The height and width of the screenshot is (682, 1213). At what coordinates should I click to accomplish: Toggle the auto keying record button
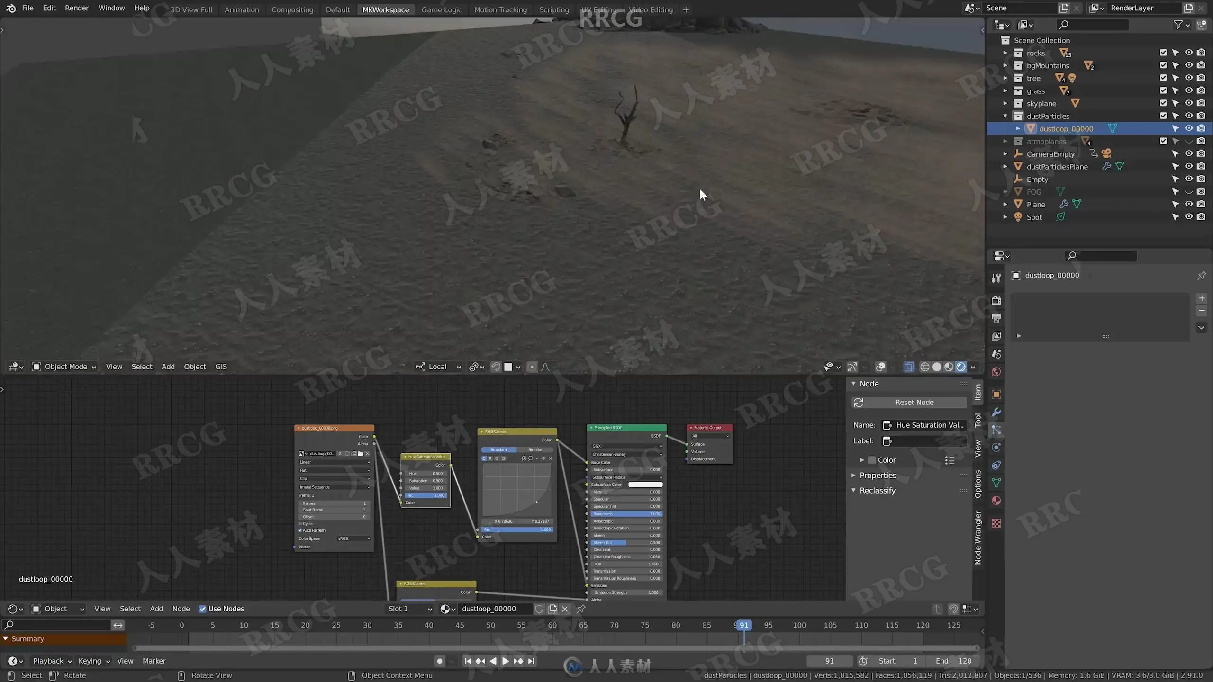tap(439, 661)
